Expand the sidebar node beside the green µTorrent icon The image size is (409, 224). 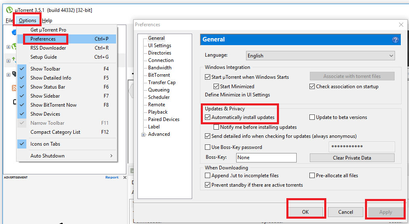coord(8,47)
